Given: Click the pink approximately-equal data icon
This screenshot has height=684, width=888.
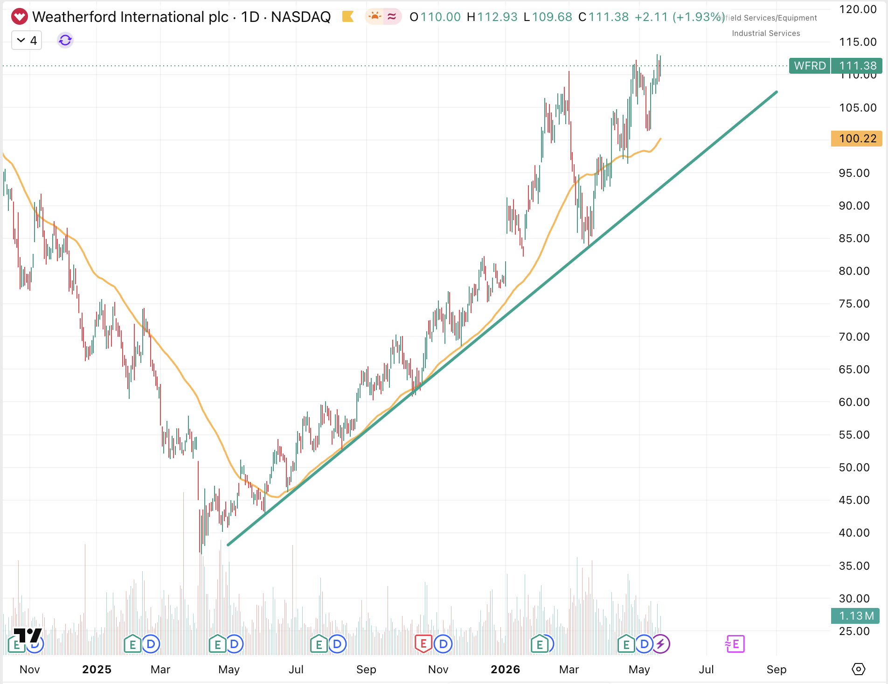Looking at the screenshot, I should (x=392, y=17).
